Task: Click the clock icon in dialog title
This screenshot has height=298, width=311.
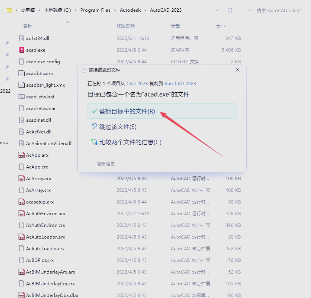Action: 84,70
